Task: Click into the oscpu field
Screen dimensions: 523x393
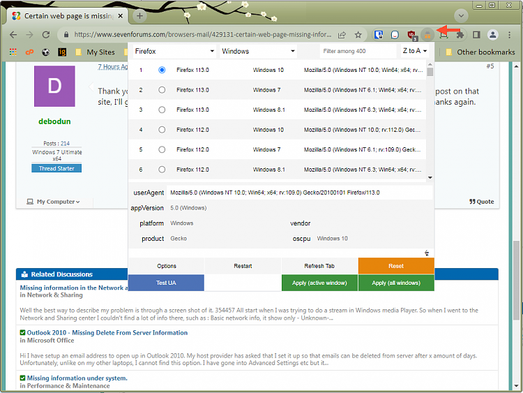Action: (373, 239)
